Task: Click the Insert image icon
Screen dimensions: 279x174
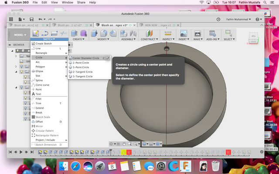Action: click(184, 33)
